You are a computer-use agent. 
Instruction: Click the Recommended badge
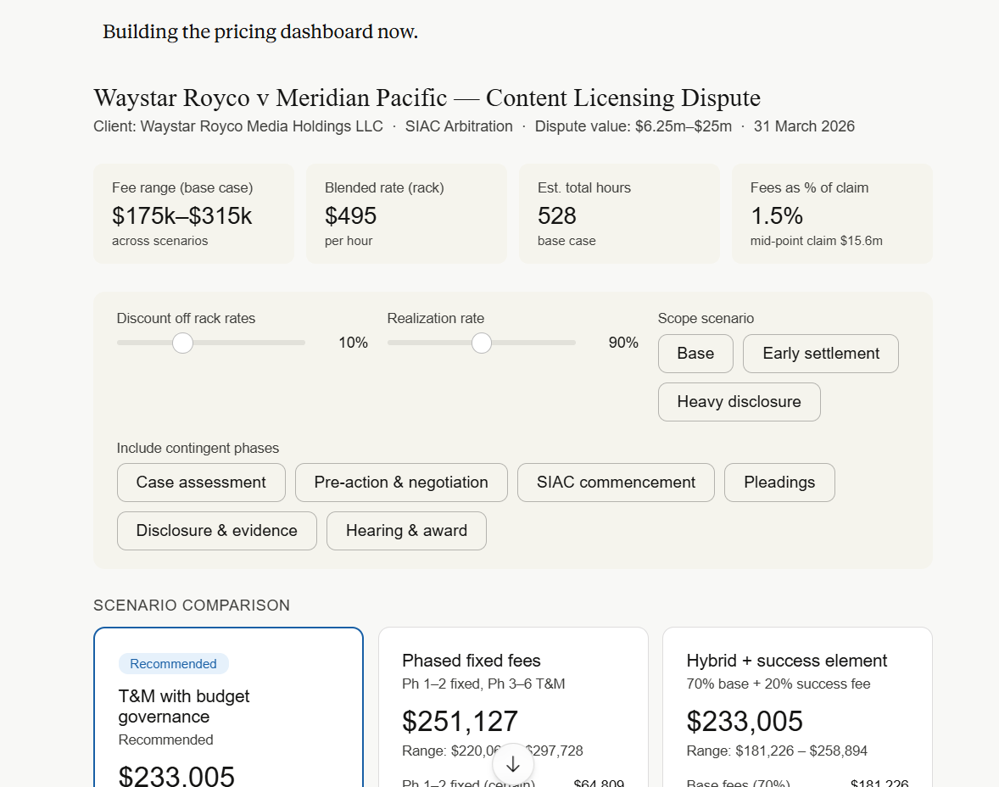[x=173, y=664]
